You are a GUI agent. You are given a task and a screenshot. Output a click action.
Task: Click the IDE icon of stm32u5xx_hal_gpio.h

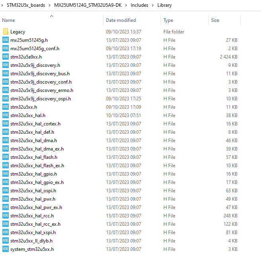pos(6,174)
